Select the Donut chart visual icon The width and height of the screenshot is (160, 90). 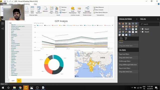[x=129, y=29]
